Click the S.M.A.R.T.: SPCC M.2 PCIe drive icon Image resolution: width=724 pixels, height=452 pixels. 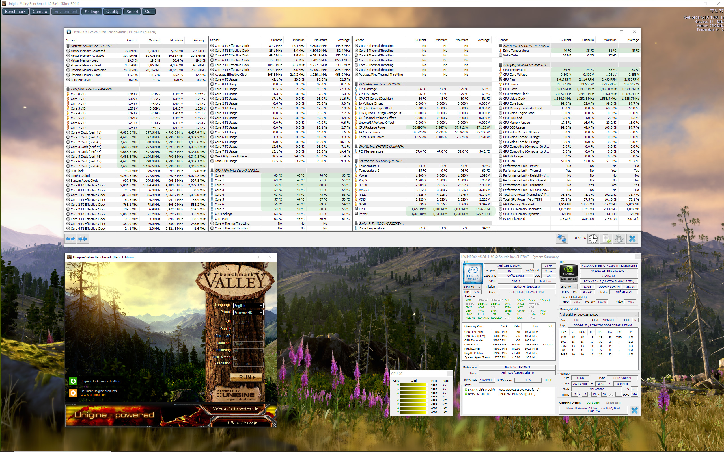(501, 46)
